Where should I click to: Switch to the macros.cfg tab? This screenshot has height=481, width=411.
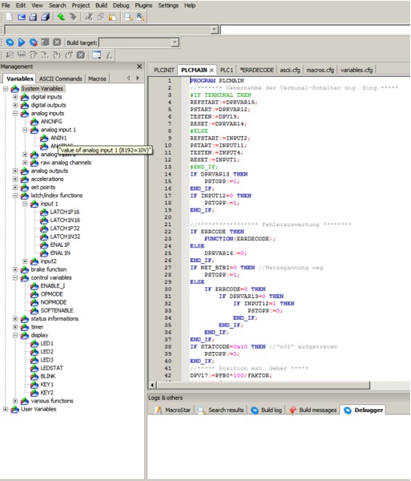(x=320, y=70)
